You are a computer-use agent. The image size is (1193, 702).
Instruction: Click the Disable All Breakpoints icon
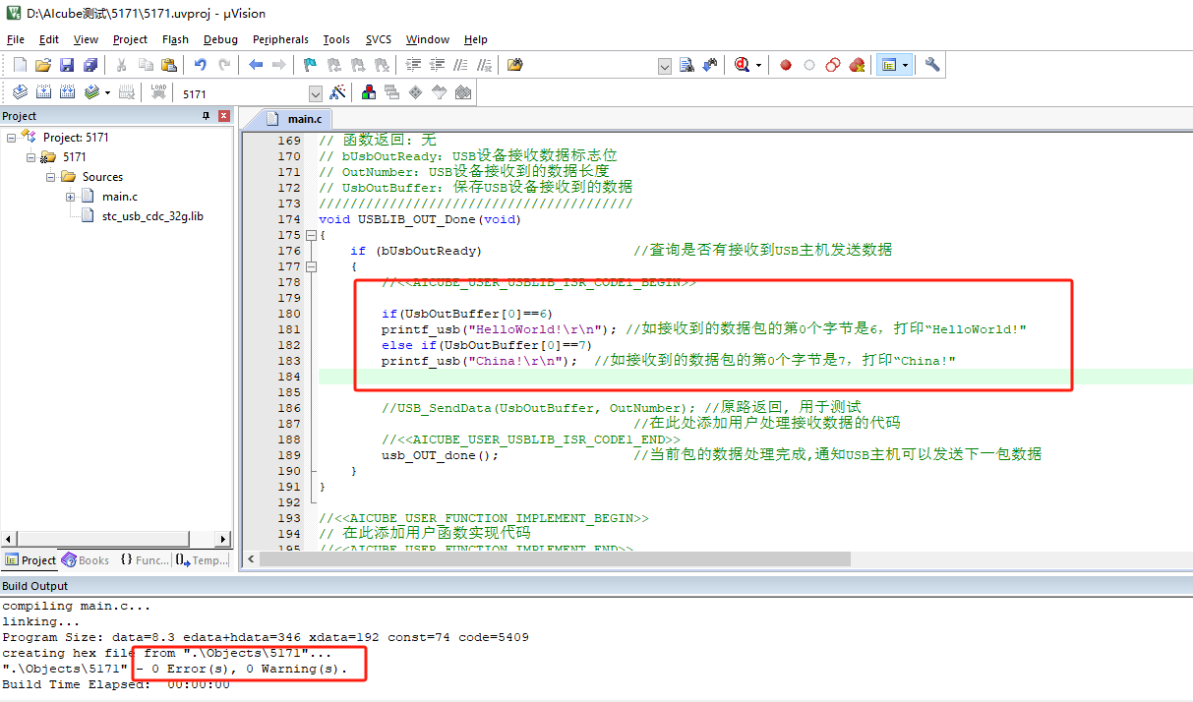click(833, 65)
